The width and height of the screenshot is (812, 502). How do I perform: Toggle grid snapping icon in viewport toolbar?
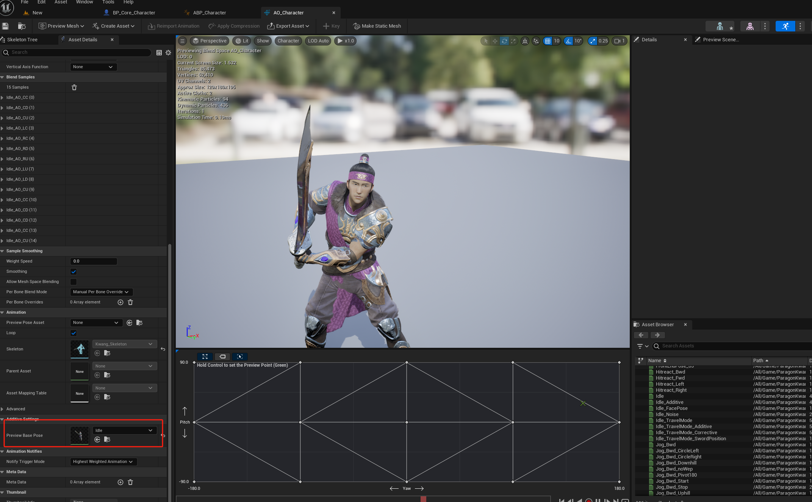pos(548,41)
